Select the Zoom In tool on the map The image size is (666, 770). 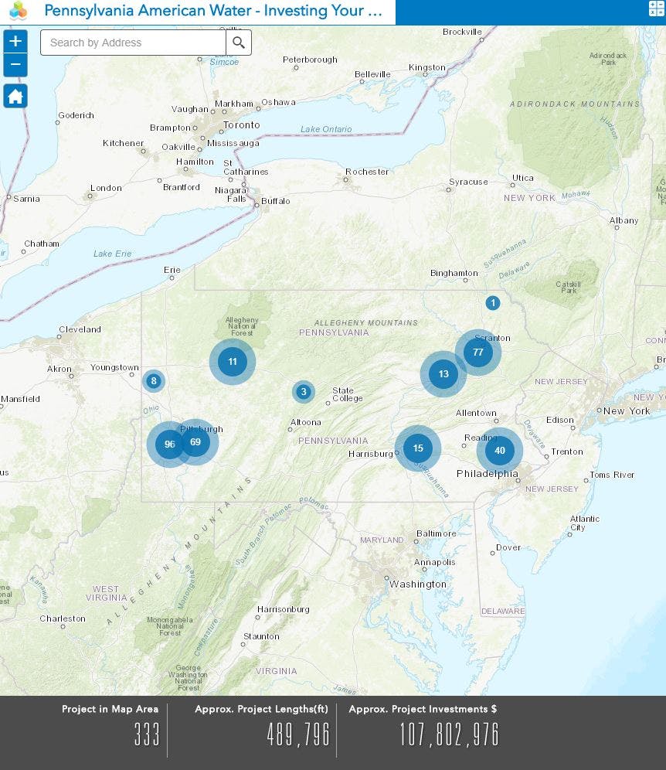15,42
